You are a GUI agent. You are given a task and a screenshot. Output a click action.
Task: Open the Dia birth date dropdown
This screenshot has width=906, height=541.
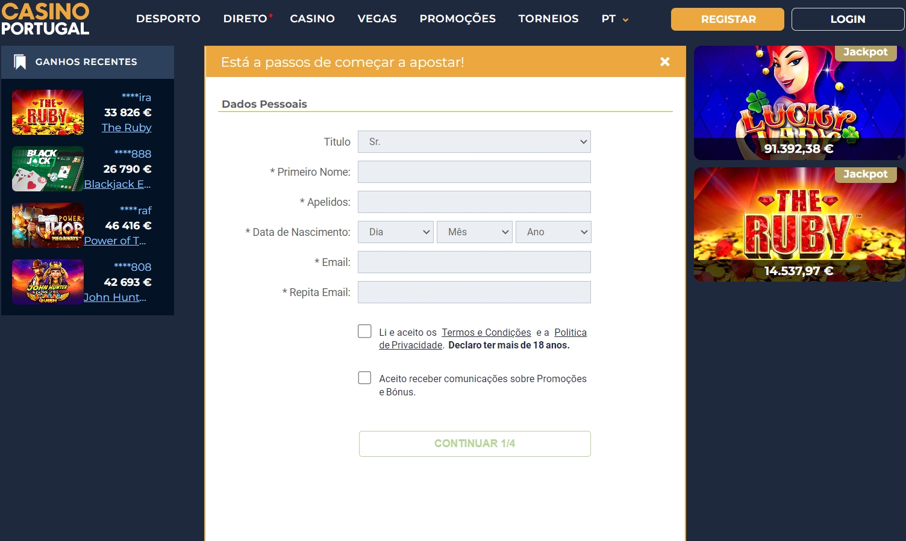(396, 232)
